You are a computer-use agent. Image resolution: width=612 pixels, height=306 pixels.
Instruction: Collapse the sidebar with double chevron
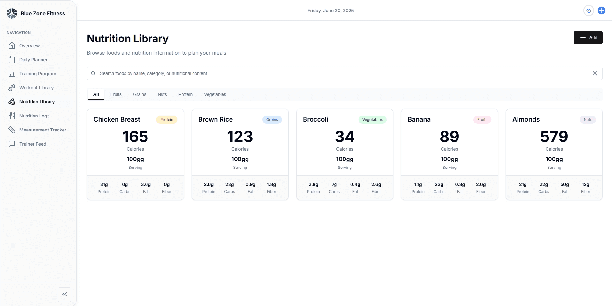64,294
